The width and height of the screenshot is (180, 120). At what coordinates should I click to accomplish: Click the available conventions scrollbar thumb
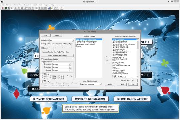[x=138, y=45]
